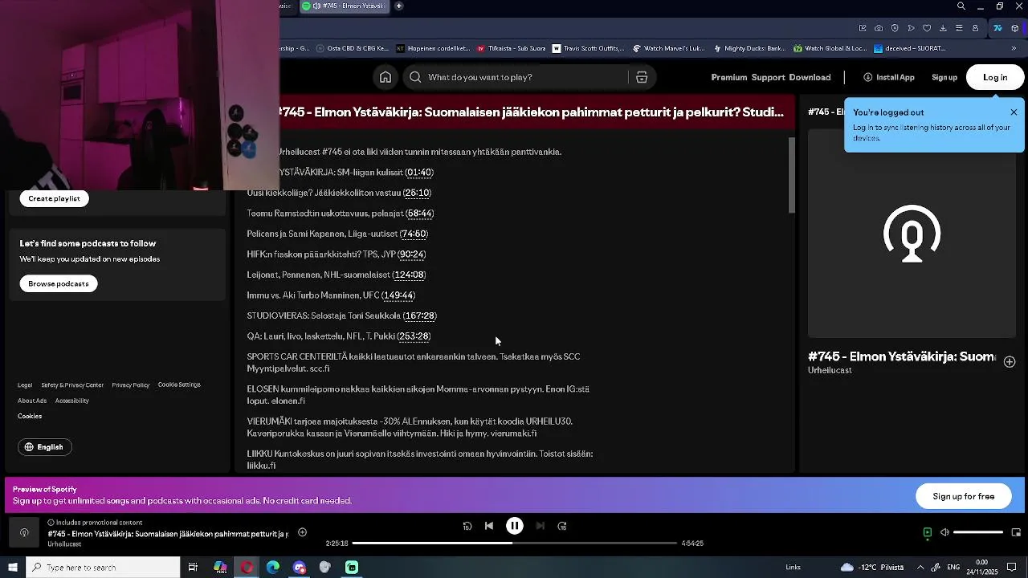Open the Urheilucast link in the right panel
Screen dimensions: 1028x578
point(830,371)
